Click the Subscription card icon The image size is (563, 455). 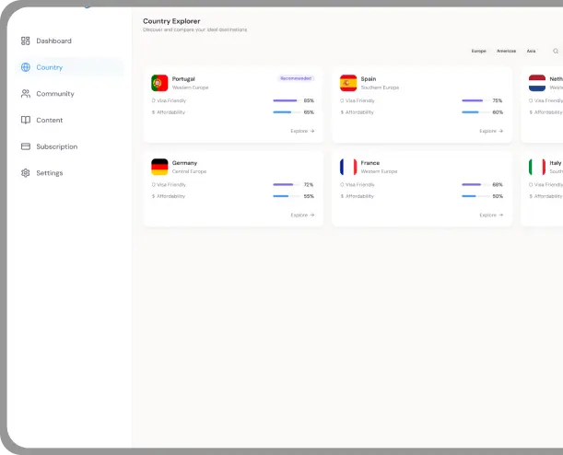click(26, 146)
